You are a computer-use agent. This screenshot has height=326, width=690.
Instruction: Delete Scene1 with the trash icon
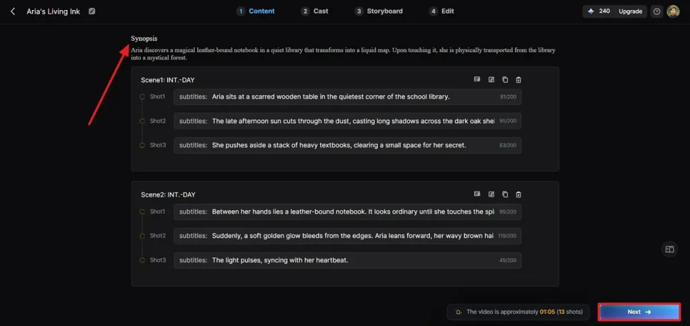(x=518, y=79)
